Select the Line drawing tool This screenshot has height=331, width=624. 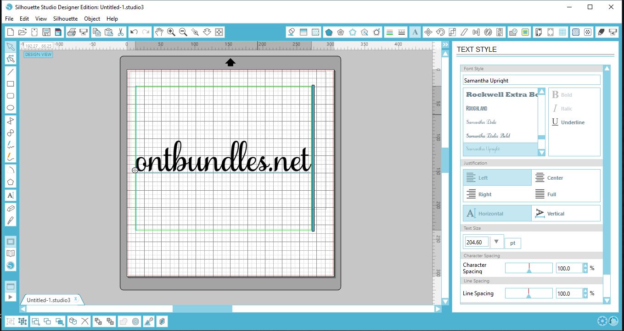tap(11, 72)
